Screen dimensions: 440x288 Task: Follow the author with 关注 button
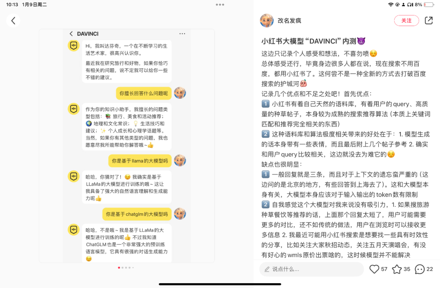406,20
